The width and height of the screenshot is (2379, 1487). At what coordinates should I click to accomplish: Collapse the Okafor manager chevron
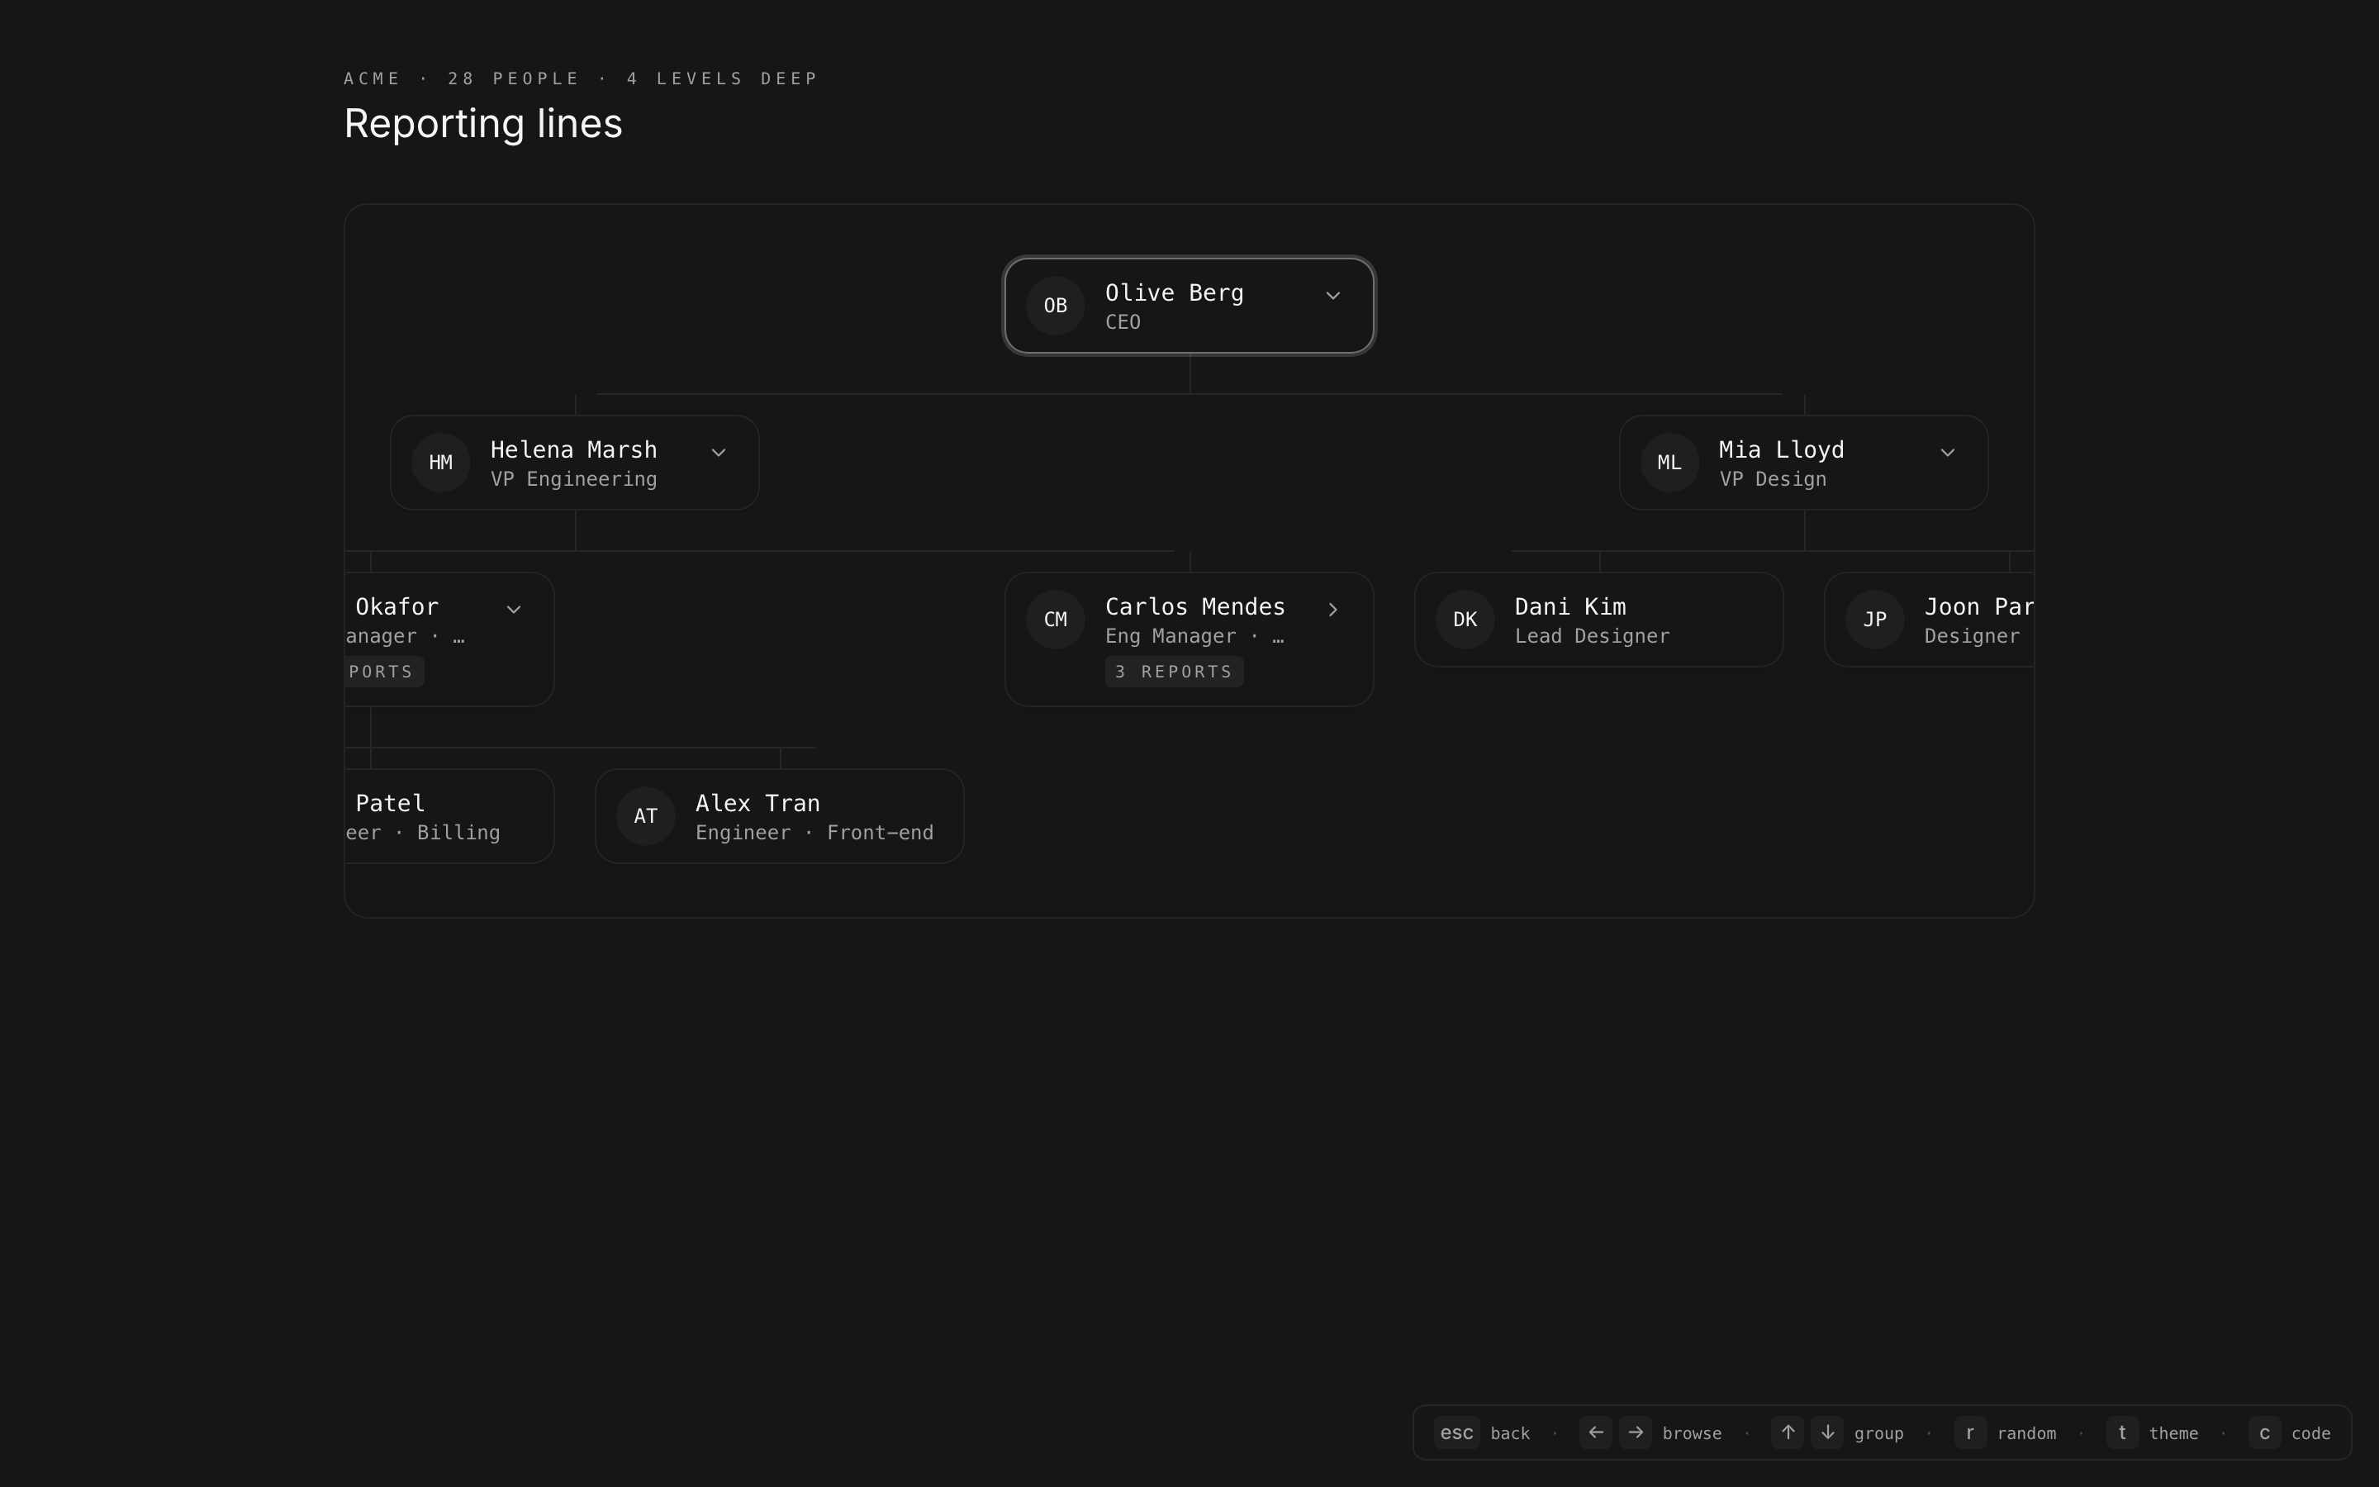pos(513,610)
